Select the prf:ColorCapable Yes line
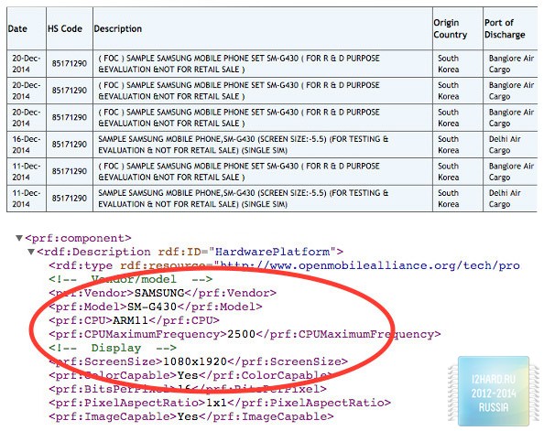 pos(191,375)
